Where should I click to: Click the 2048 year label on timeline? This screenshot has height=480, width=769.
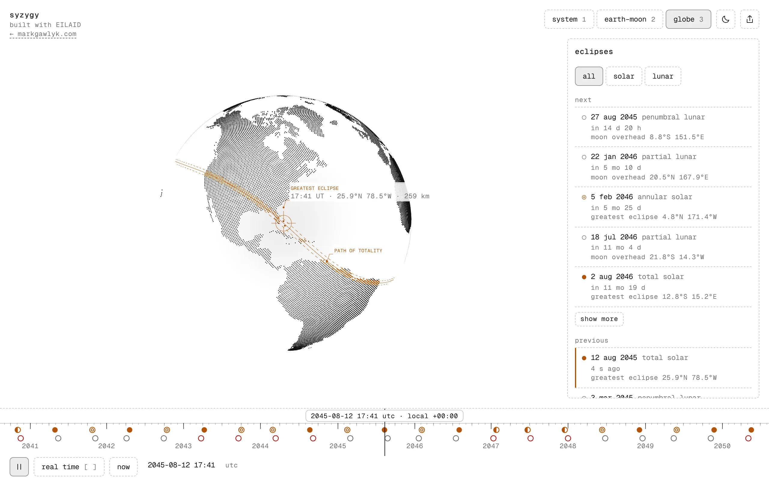(x=568, y=446)
